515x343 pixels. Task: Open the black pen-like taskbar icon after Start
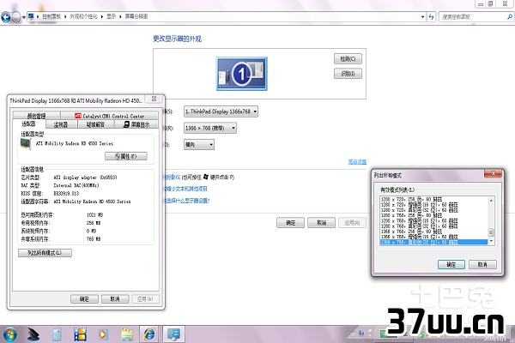(x=33, y=334)
